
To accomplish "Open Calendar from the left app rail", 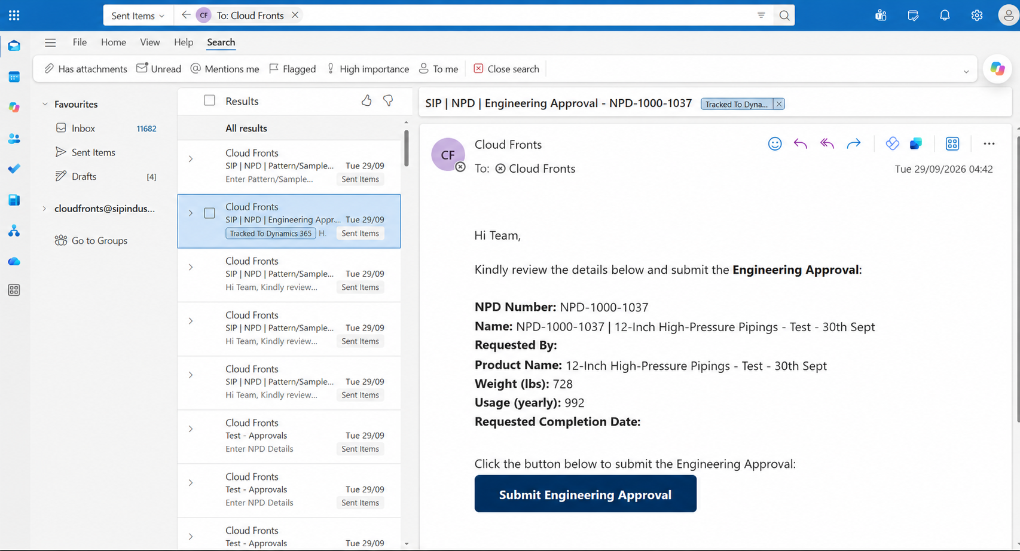I will pyautogui.click(x=14, y=76).
